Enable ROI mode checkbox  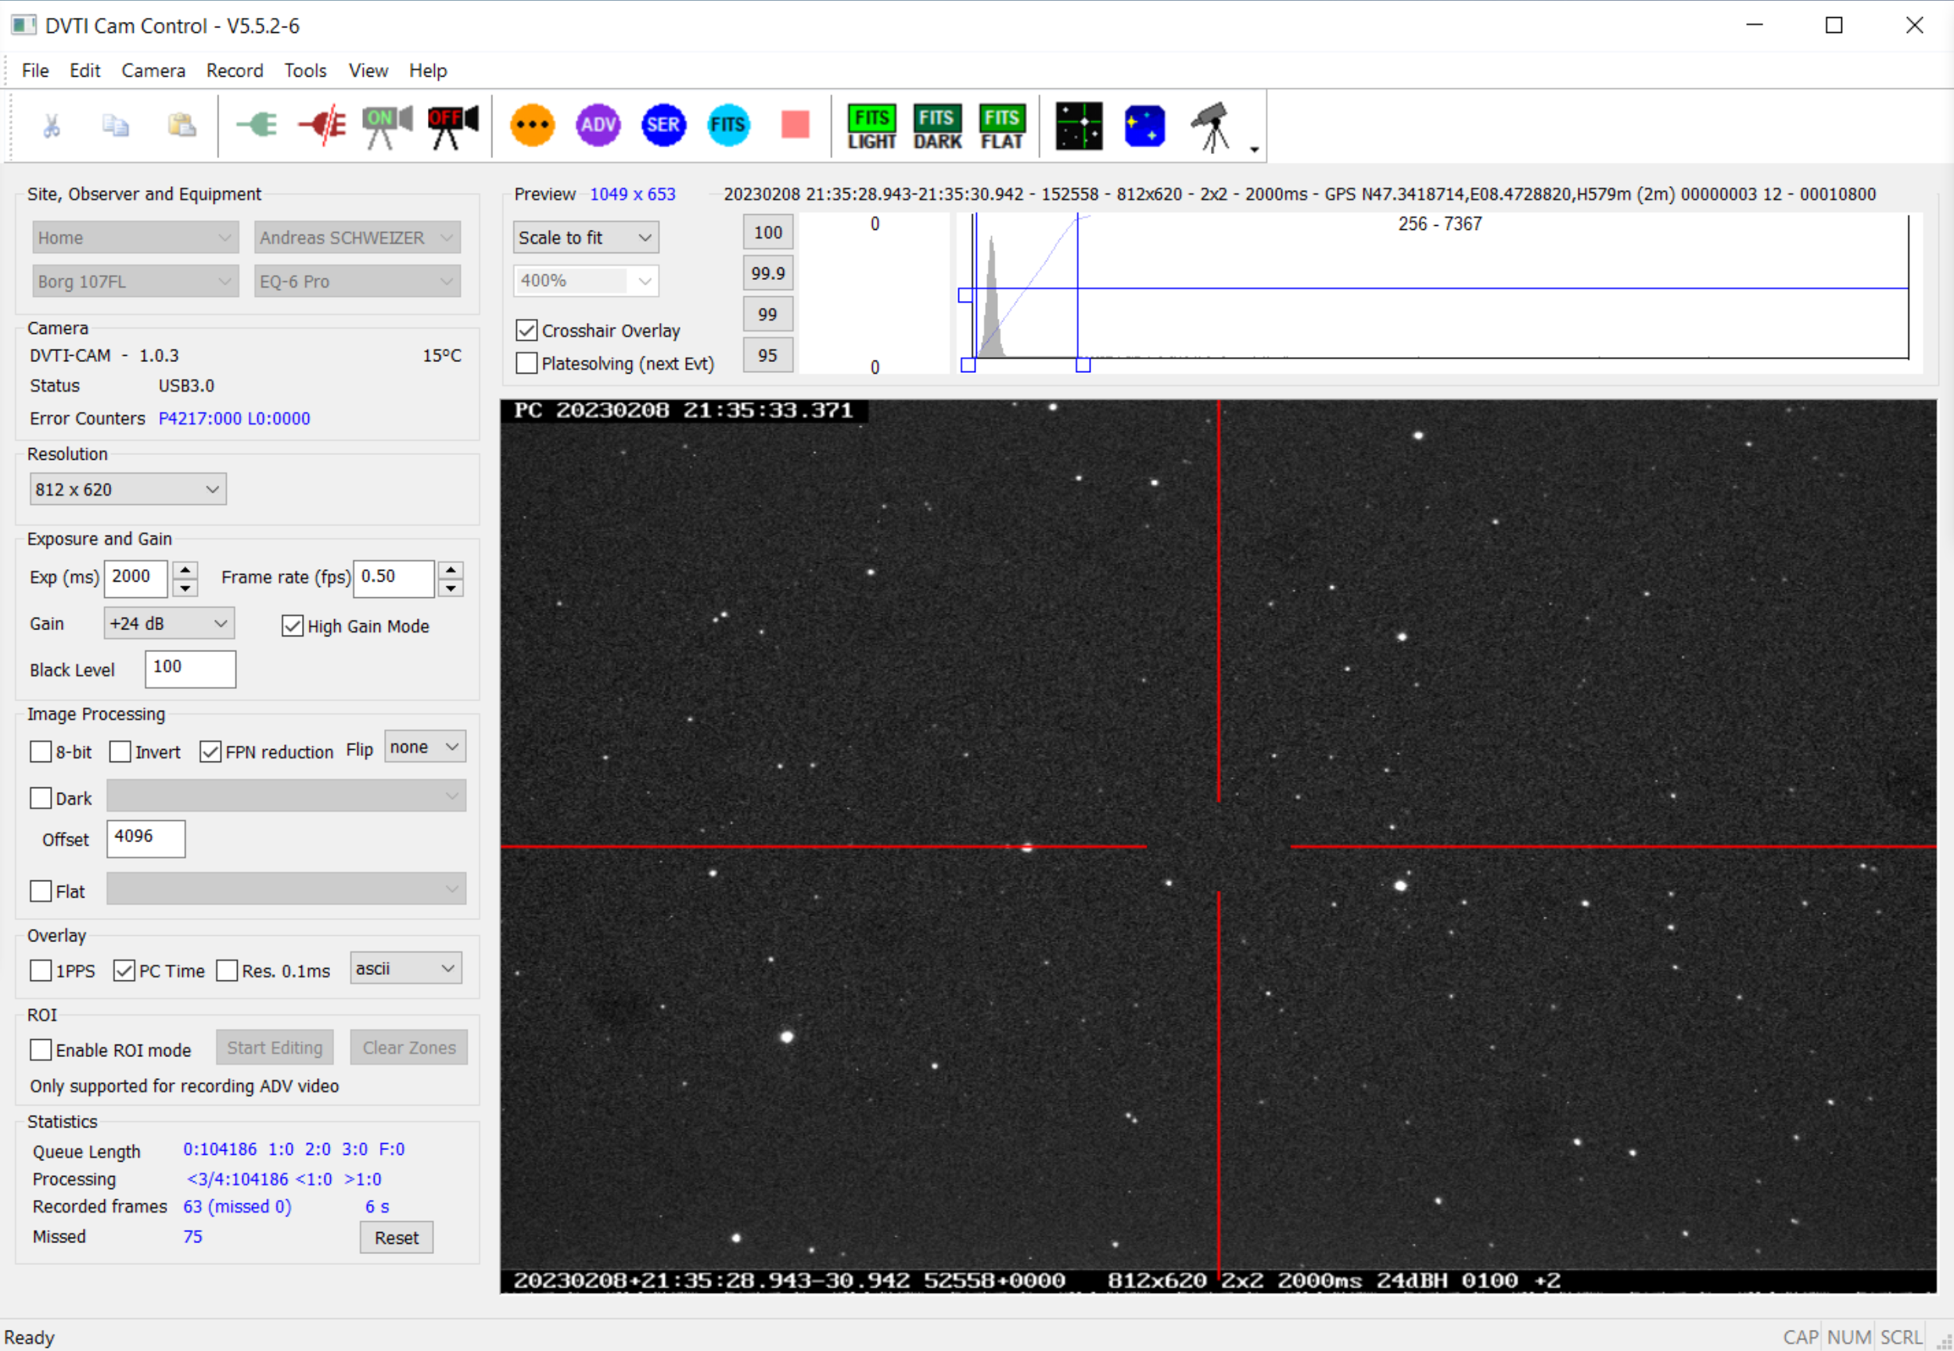41,1050
